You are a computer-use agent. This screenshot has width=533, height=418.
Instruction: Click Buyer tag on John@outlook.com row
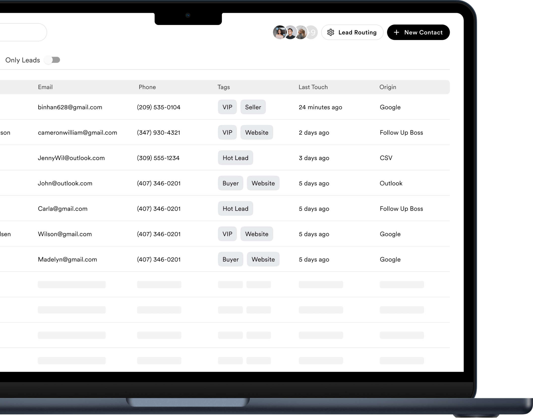point(230,183)
